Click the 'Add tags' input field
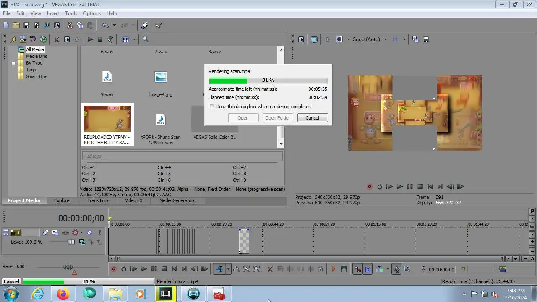 [x=182, y=156]
